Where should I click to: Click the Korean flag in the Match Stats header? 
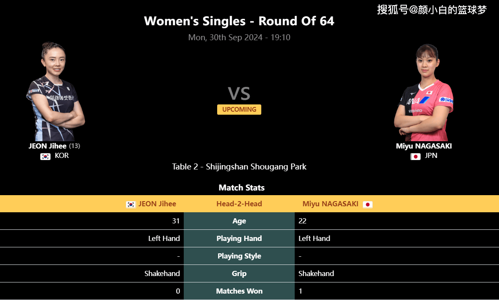point(131,205)
